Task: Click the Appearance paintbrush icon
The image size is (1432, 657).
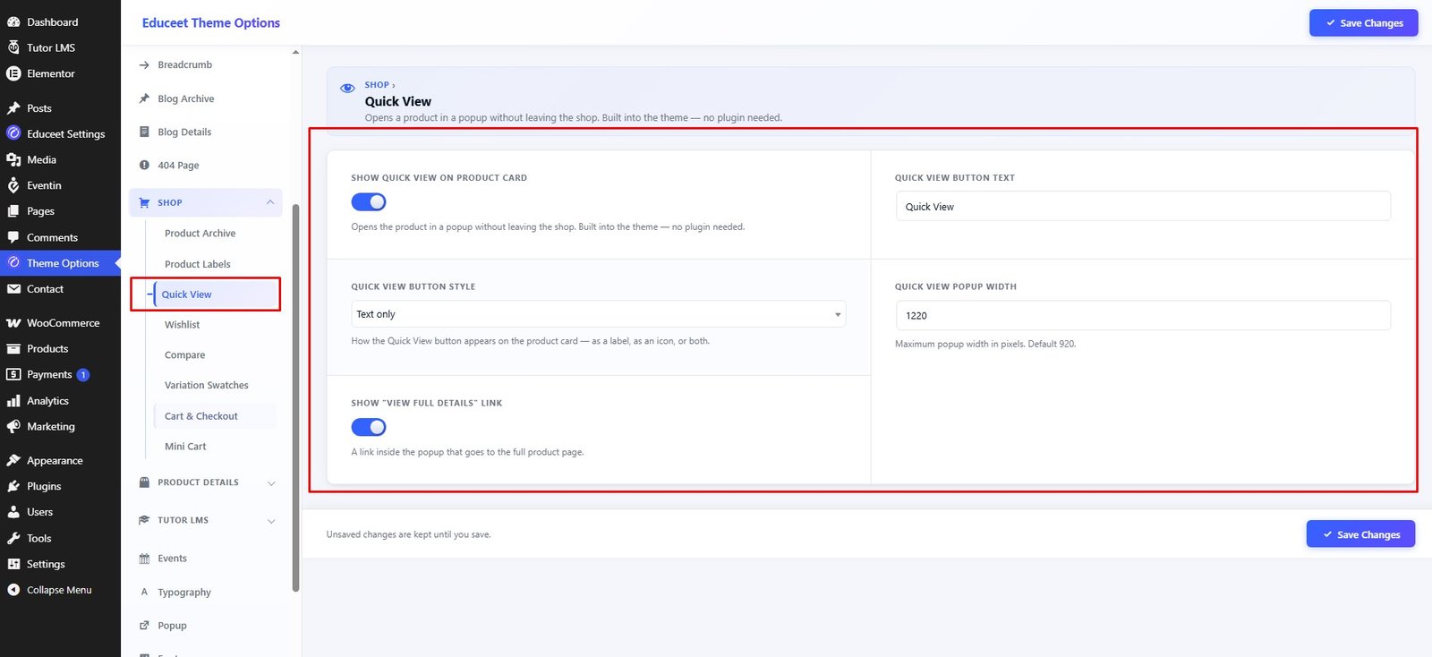Action: tap(13, 460)
